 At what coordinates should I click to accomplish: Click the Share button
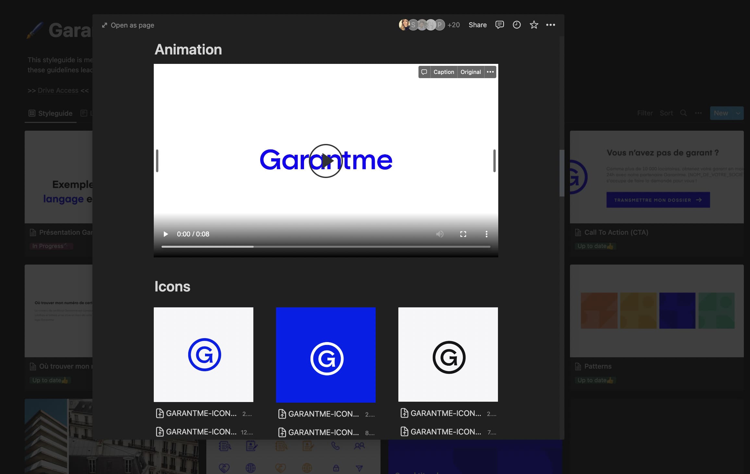[x=478, y=25]
